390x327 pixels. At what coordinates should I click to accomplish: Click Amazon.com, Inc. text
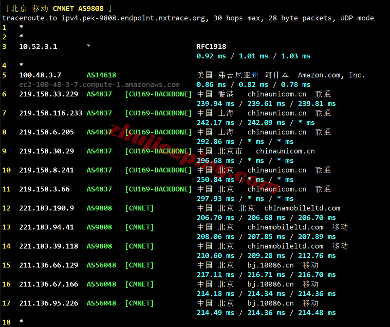(332, 75)
